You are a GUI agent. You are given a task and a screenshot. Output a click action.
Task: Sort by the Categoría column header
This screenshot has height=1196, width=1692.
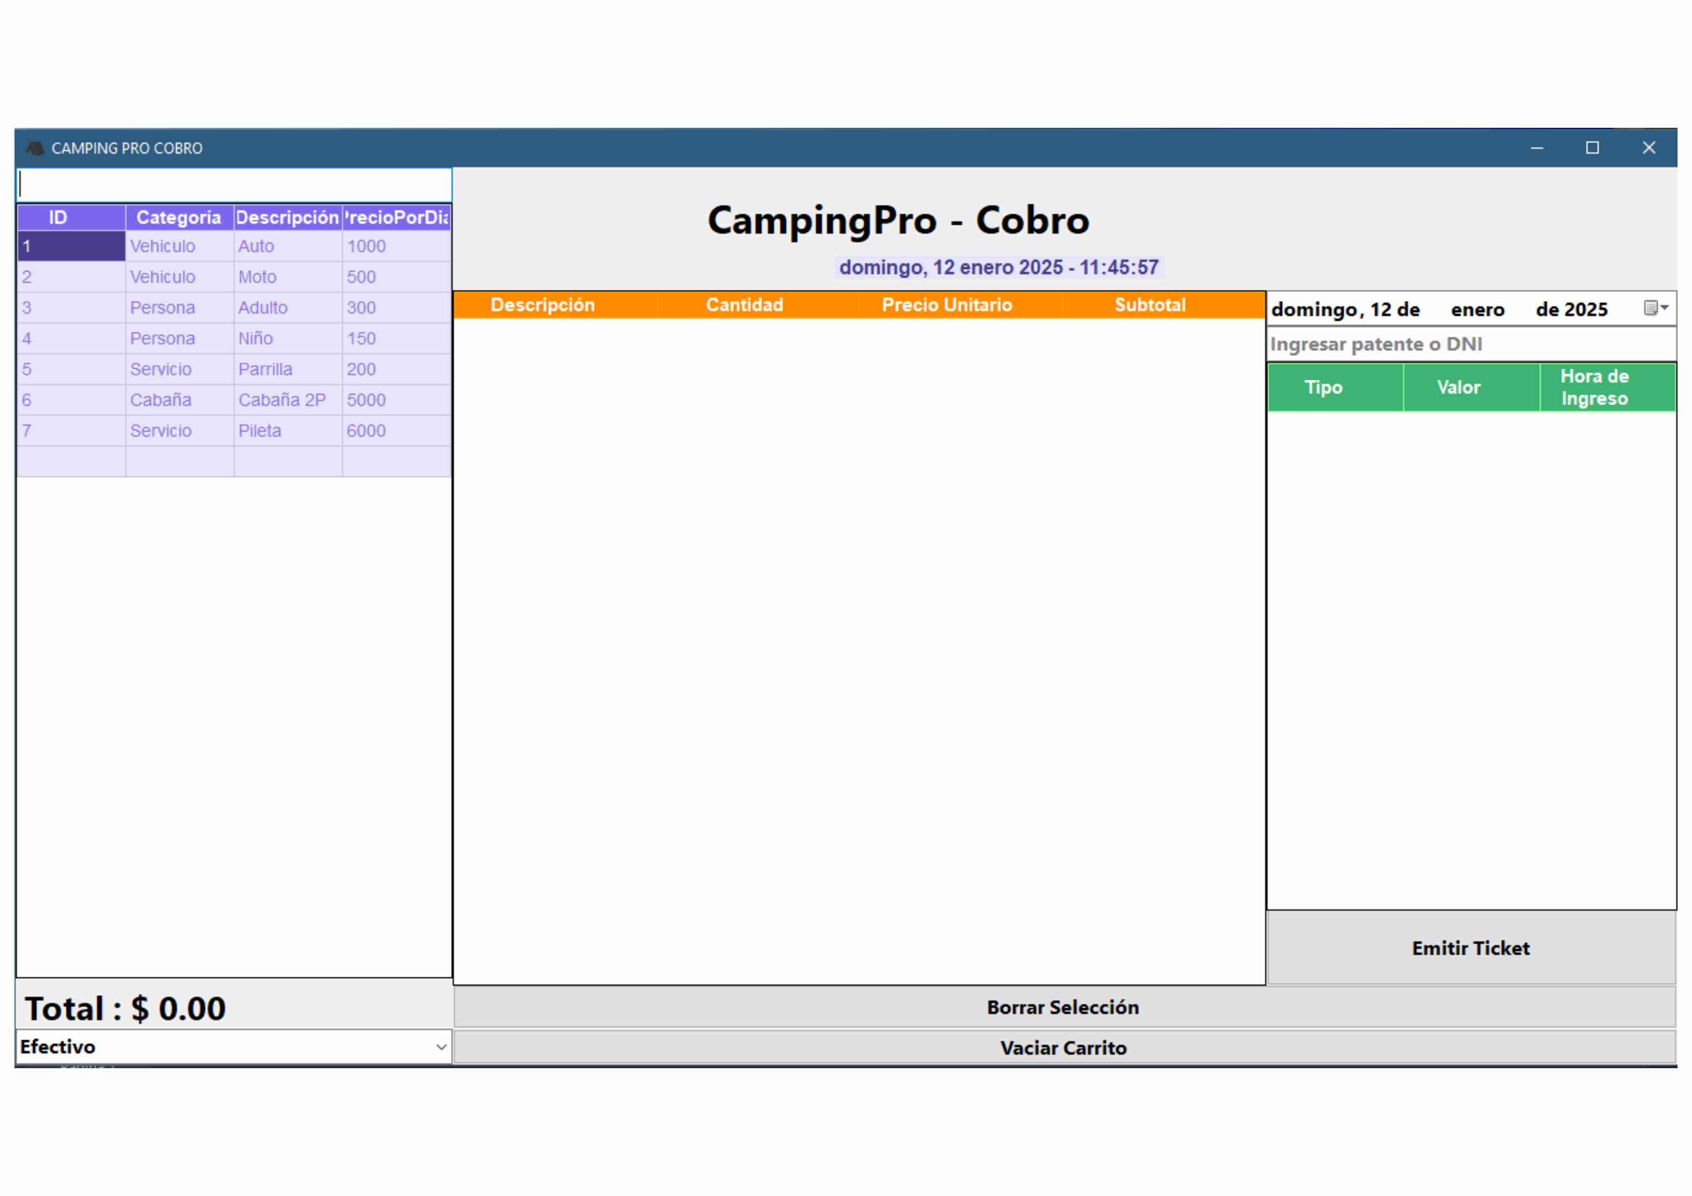click(178, 217)
